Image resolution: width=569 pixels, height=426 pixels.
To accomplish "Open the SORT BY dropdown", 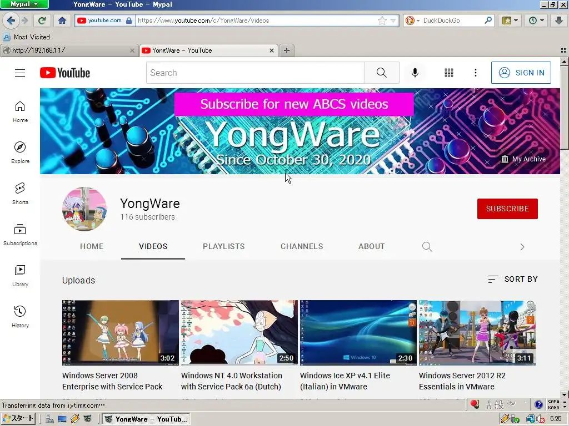I will [x=513, y=279].
